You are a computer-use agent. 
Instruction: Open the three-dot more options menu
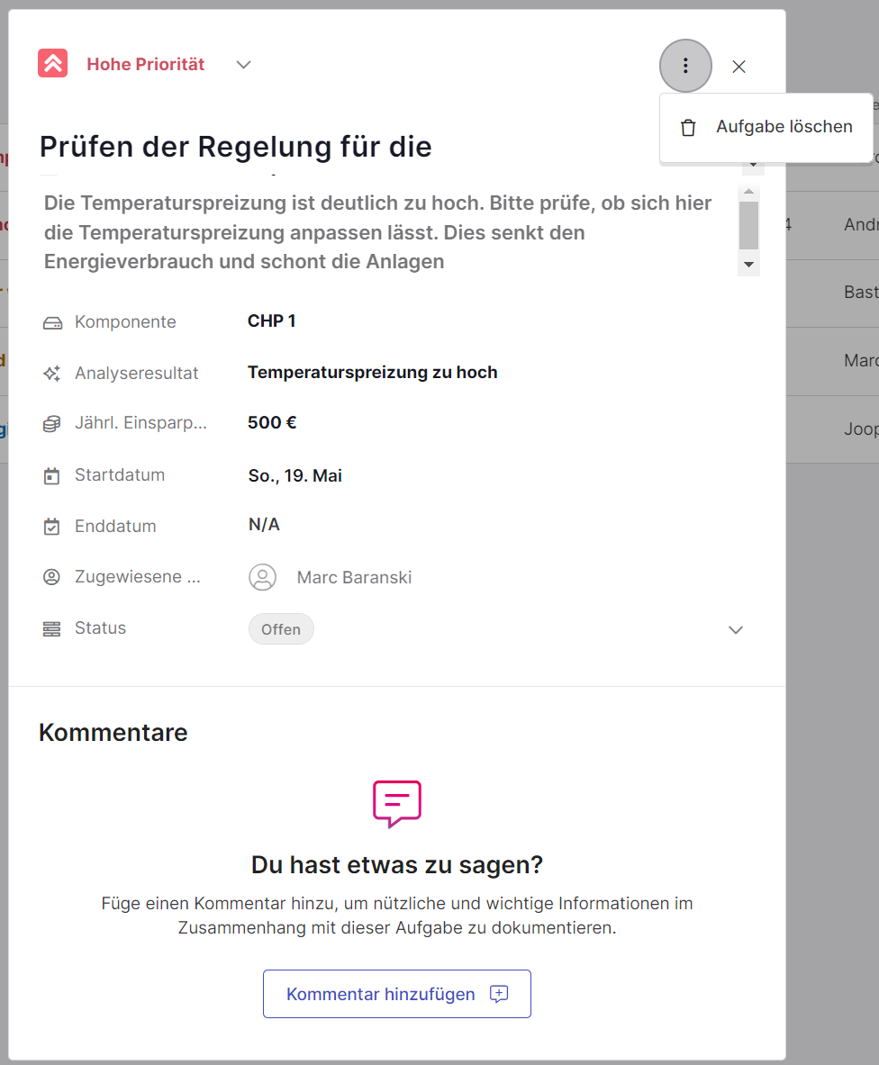(685, 66)
